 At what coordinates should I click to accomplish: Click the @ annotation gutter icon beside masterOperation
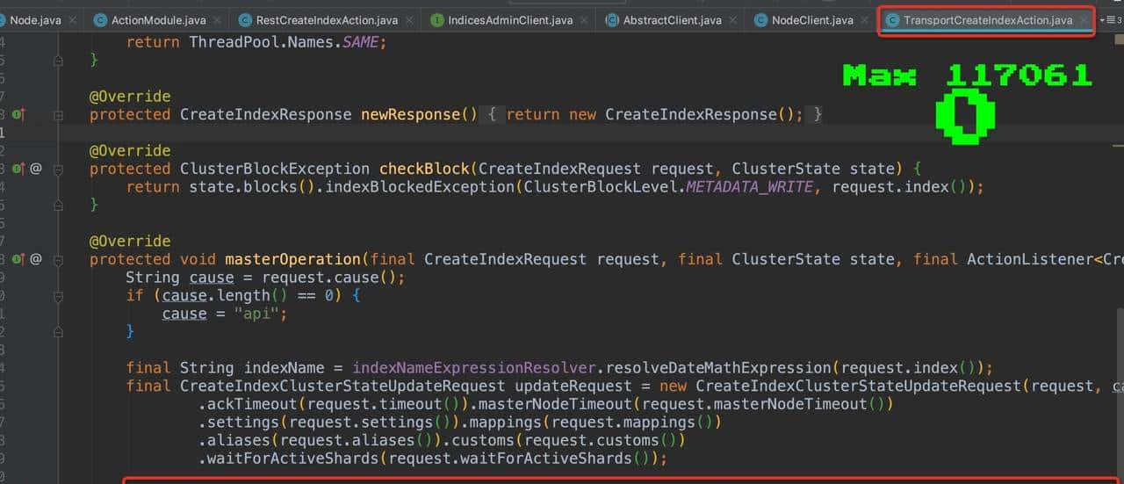coord(36,259)
